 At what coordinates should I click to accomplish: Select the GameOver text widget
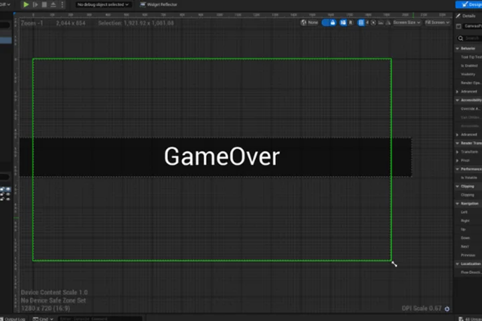222,156
